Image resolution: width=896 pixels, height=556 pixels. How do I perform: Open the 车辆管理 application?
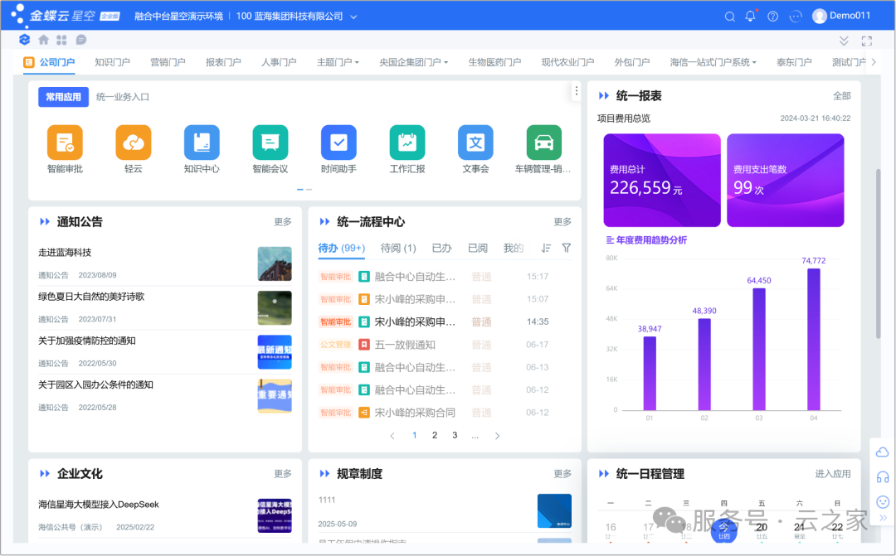(x=543, y=142)
